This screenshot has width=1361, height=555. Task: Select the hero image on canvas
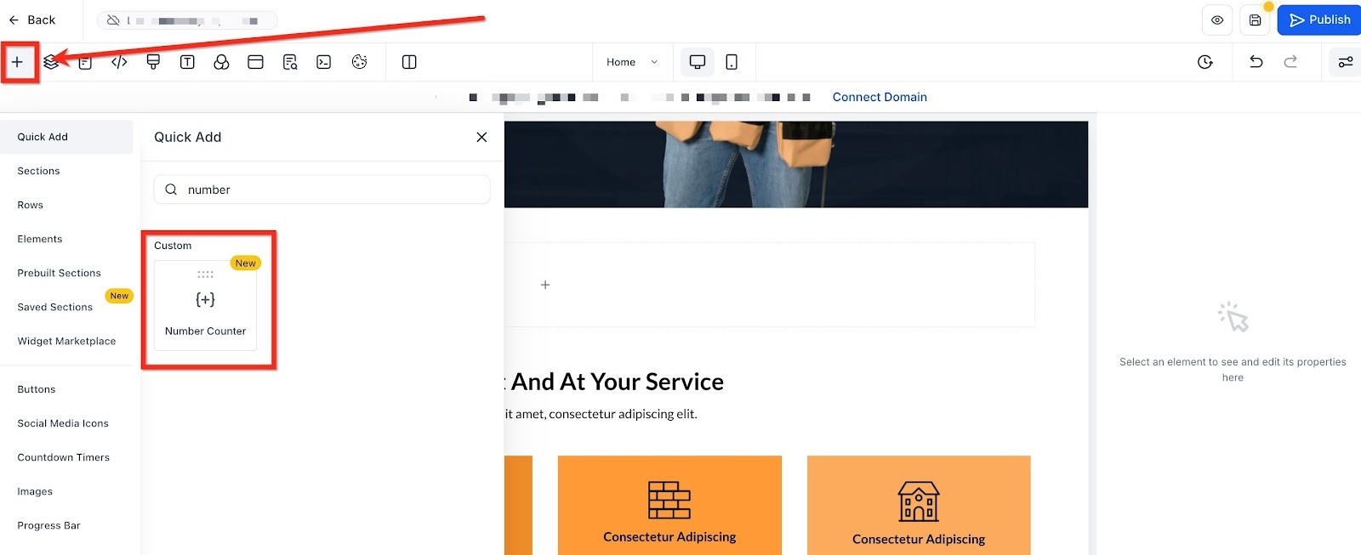tap(796, 164)
